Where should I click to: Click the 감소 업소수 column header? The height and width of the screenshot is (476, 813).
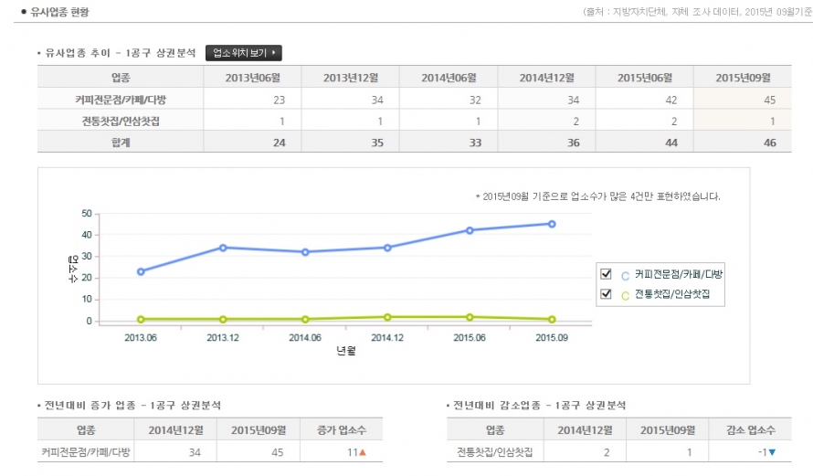(x=751, y=429)
